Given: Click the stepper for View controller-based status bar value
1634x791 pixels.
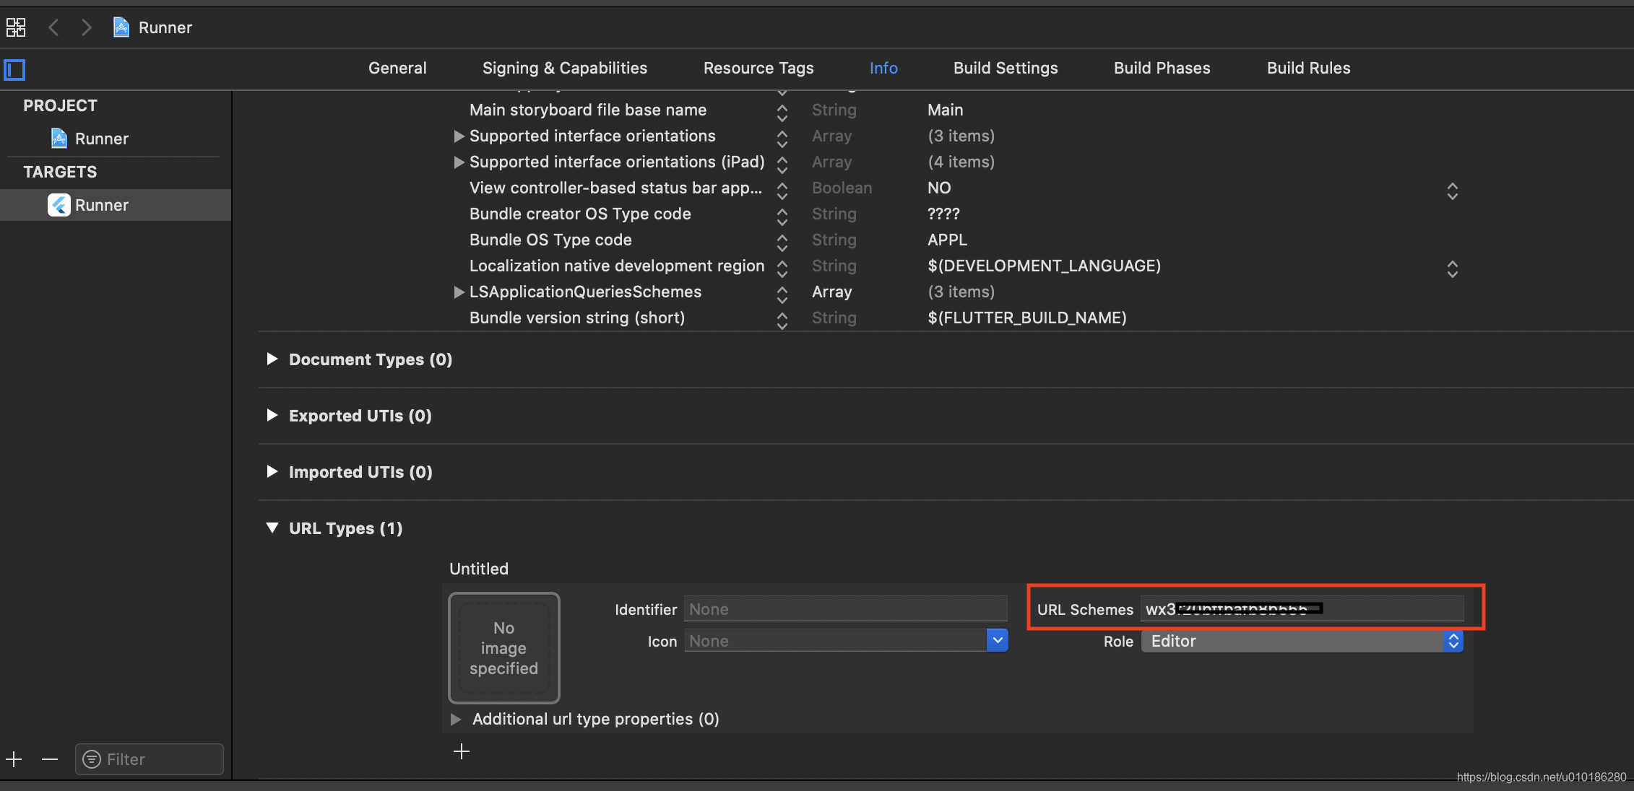Looking at the screenshot, I should [x=1452, y=191].
